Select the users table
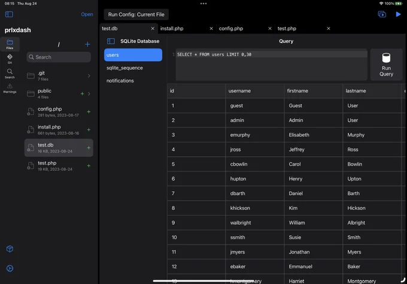Image resolution: width=407 pixels, height=284 pixels. coord(133,55)
